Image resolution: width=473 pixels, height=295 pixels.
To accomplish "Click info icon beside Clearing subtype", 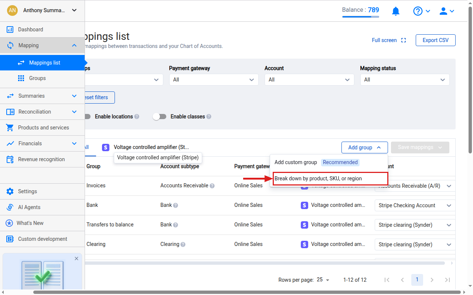I will click(x=183, y=244).
